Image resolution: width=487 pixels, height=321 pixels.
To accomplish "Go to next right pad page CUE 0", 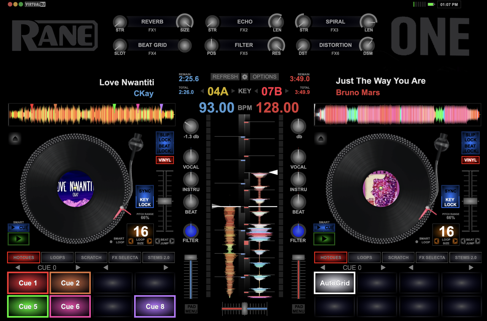I will (383, 267).
